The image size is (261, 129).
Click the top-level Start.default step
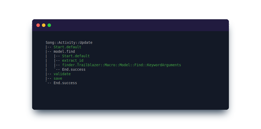(x=67, y=47)
